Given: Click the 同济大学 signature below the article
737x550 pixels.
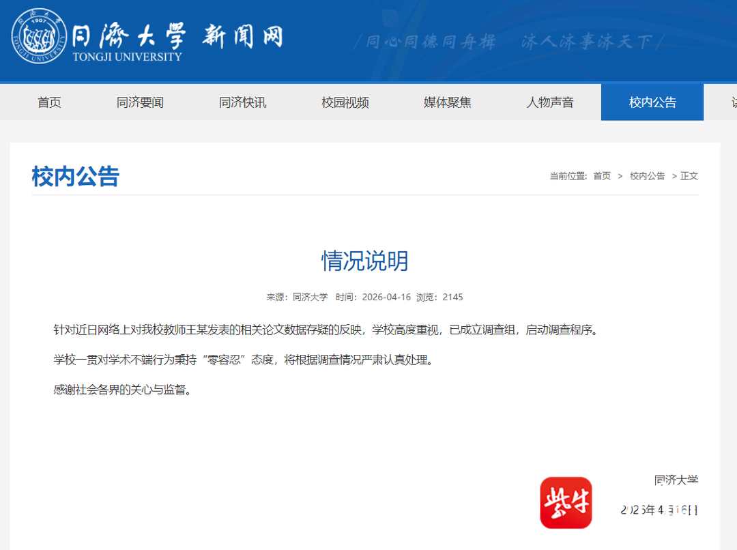Looking at the screenshot, I should click(x=676, y=480).
